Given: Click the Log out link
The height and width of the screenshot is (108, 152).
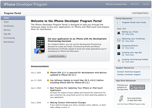Looking at the screenshot, I should 146,4.
